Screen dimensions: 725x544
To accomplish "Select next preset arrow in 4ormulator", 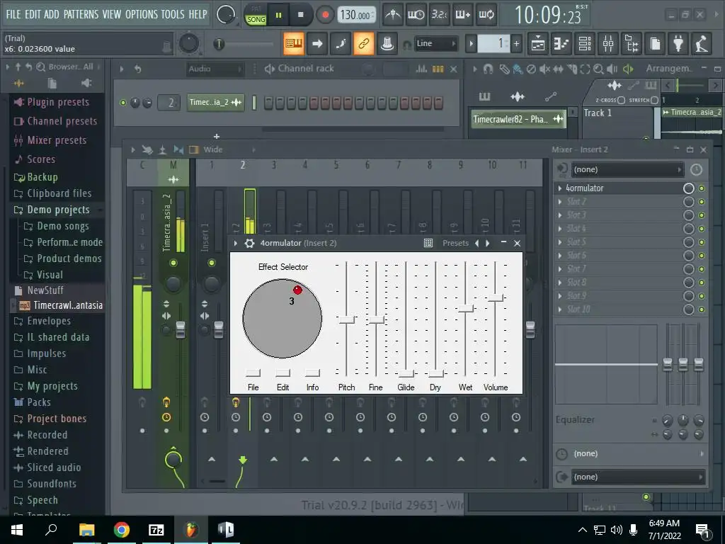I will tap(487, 243).
